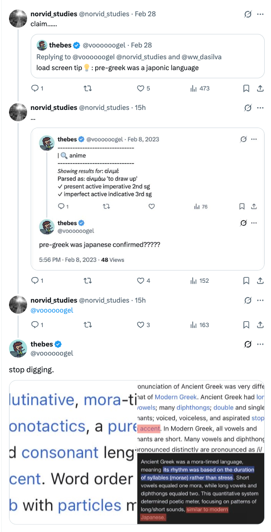
Task: Toggle retweet on tweet with 4 likes
Action: click(88, 280)
